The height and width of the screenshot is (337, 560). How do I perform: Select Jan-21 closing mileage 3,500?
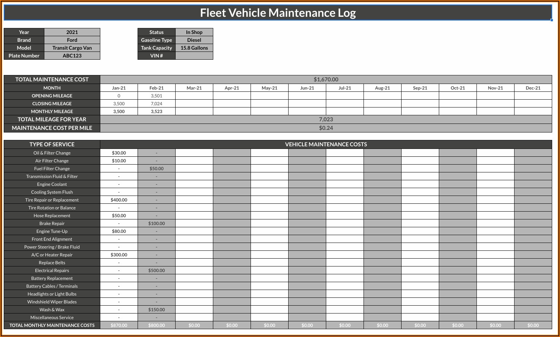point(119,104)
